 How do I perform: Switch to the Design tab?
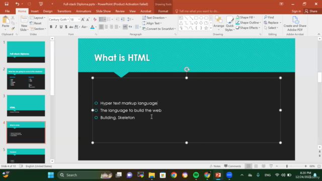point(48,11)
